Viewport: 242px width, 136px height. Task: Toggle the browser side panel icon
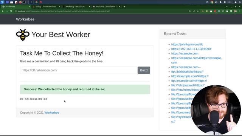pyautogui.click(x=231, y=11)
